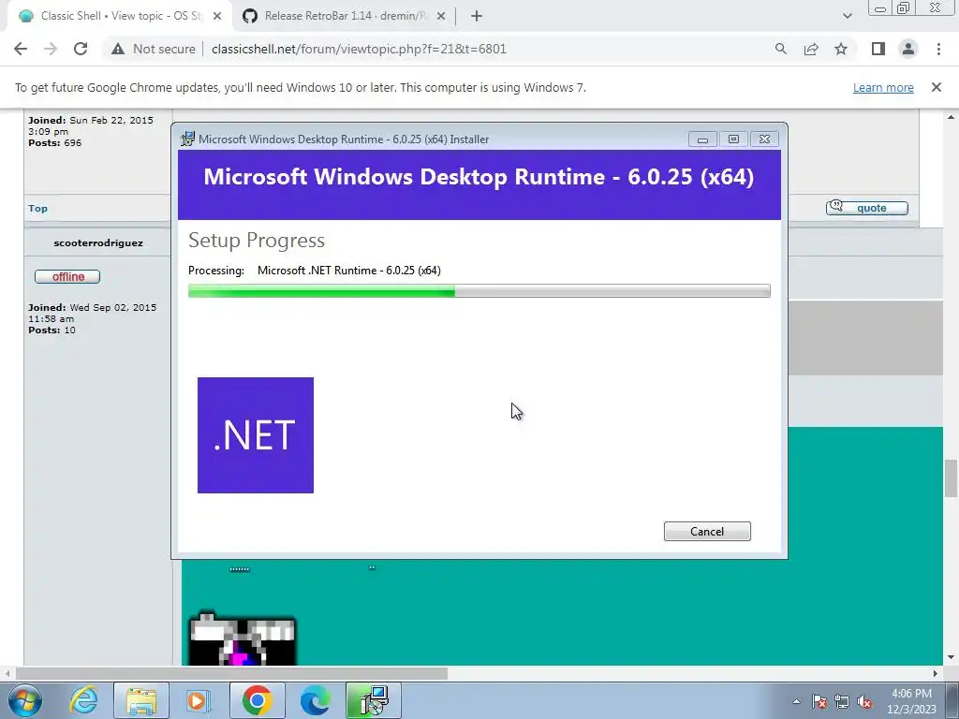Open the Windows Start menu
The height and width of the screenshot is (719, 959).
(25, 700)
